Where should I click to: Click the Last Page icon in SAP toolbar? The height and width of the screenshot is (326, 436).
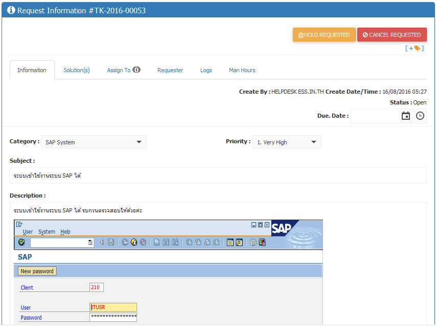point(216,242)
